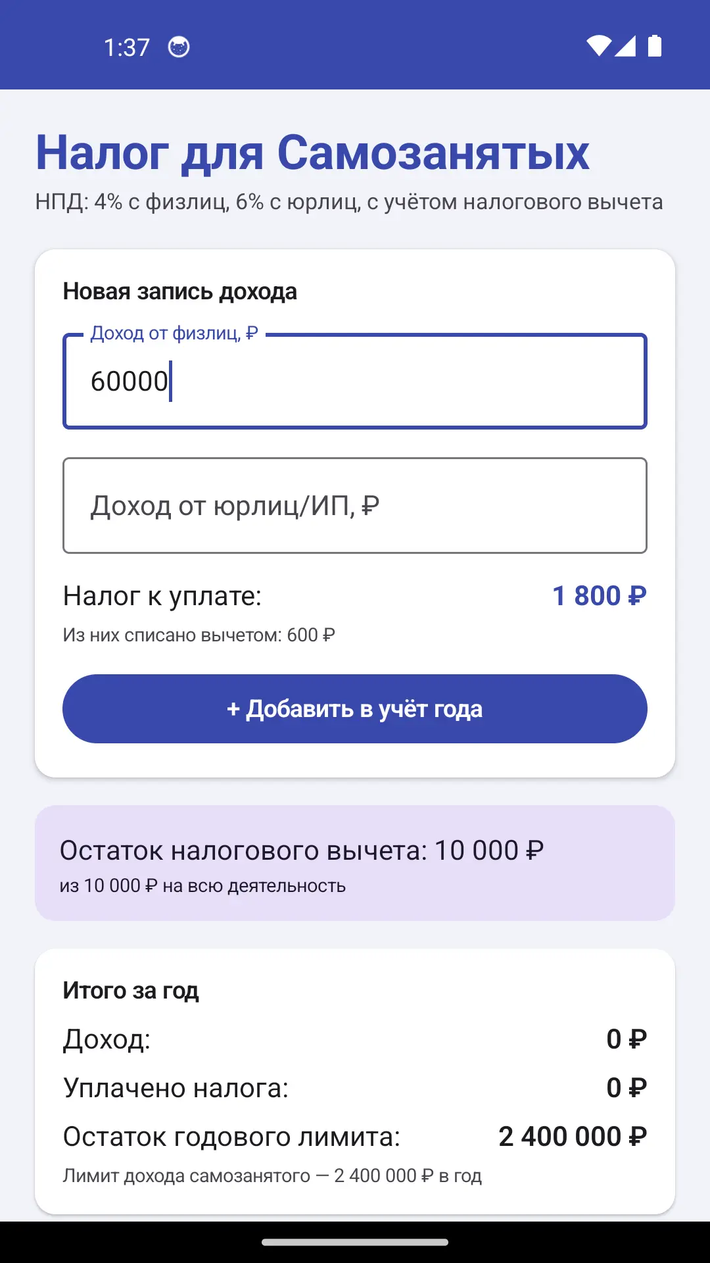Image resolution: width=710 pixels, height=1263 pixels.
Task: Click Добавить в учёт года button
Action: [x=355, y=708]
